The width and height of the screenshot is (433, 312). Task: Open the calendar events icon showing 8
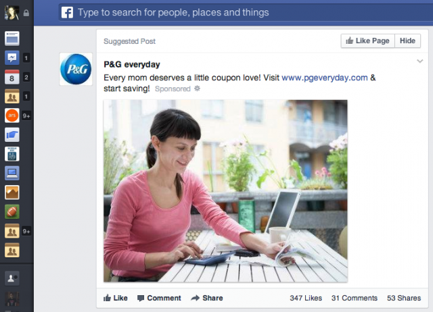[12, 77]
